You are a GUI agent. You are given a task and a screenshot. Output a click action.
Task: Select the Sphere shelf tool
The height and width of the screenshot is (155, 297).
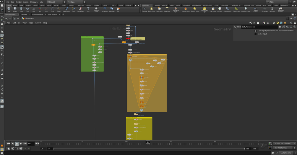tap(15, 10)
